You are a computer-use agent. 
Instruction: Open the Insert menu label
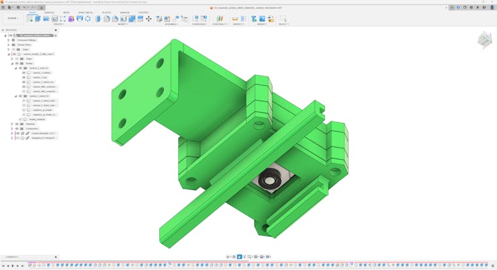click(261, 24)
